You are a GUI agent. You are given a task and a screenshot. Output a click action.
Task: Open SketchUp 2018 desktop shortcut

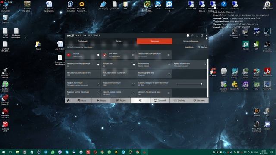(5, 127)
